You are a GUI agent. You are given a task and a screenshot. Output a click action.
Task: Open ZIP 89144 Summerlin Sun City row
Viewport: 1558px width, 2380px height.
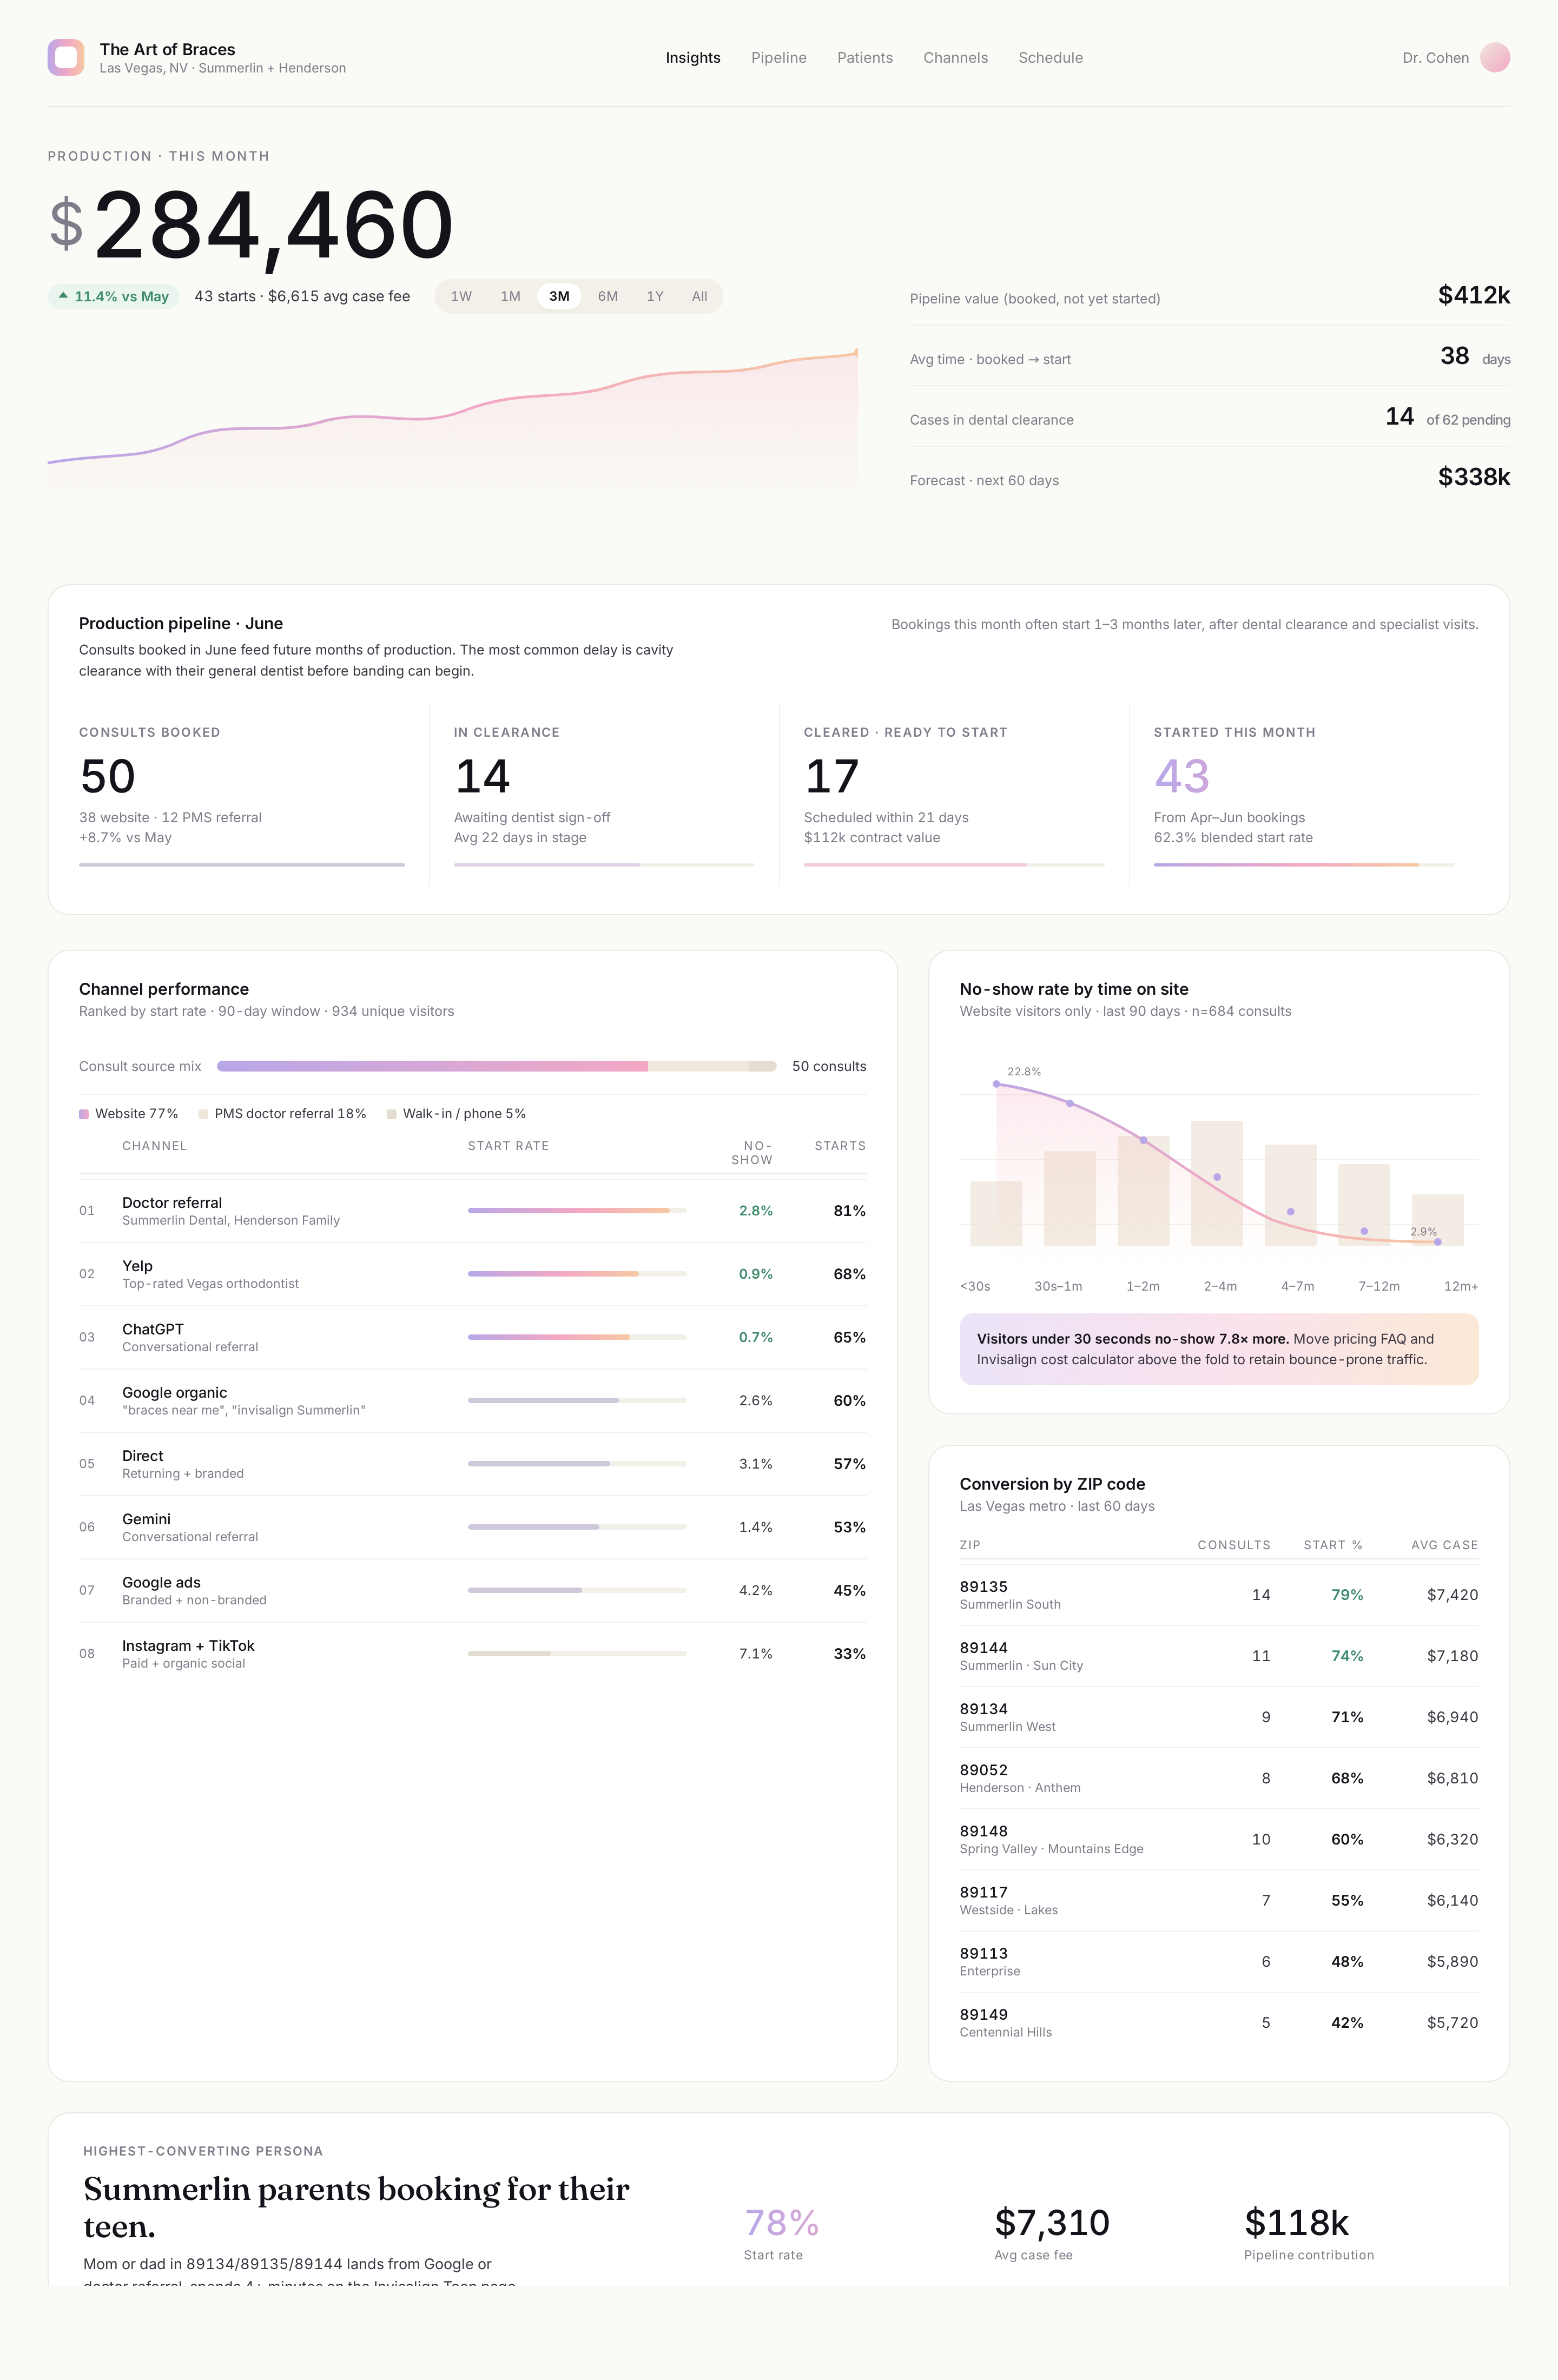[1219, 1656]
